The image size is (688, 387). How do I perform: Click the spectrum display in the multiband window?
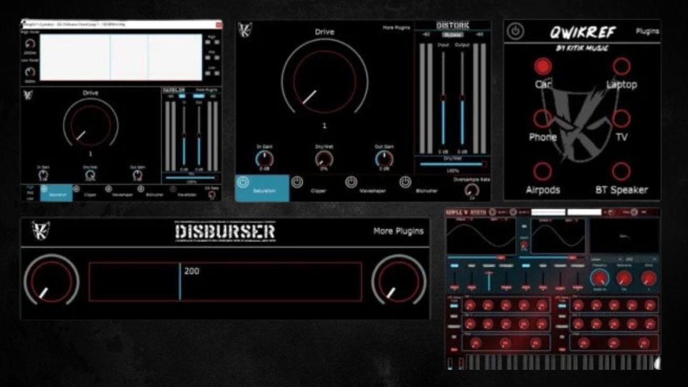(x=121, y=57)
